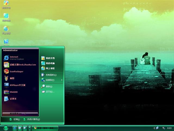Screen dimensions: 174x131
Task: Click the 关闭计算机 (Shut Down) button
Action: (x=32, y=119)
